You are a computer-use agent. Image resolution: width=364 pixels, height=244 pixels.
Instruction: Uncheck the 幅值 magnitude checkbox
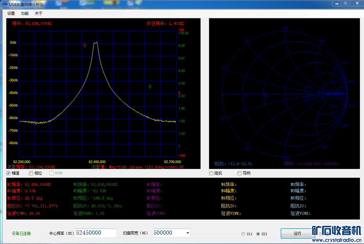(x=8, y=173)
